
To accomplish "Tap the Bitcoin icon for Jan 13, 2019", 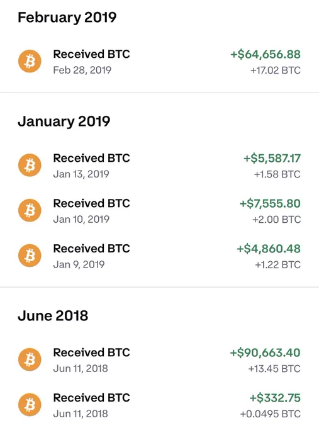I will tap(30, 165).
